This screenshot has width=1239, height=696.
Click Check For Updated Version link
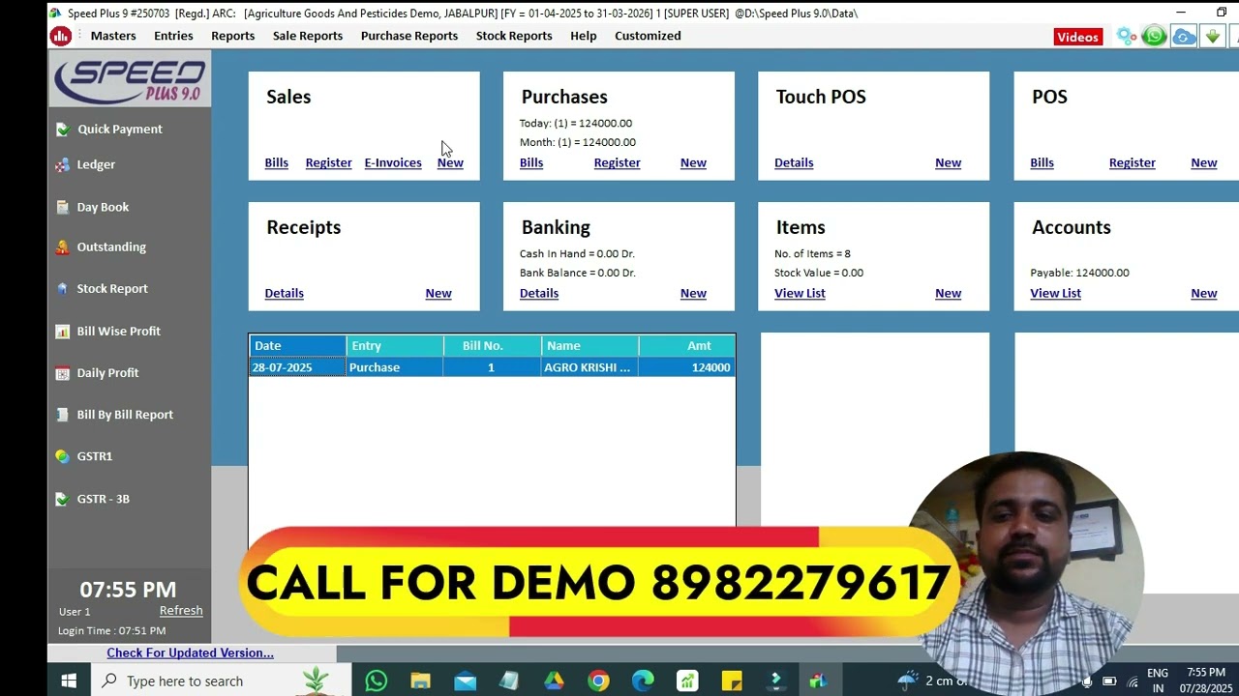(191, 652)
